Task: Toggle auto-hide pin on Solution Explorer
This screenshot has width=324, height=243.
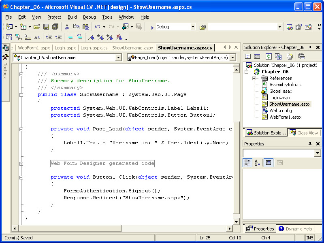Action: click(x=310, y=47)
